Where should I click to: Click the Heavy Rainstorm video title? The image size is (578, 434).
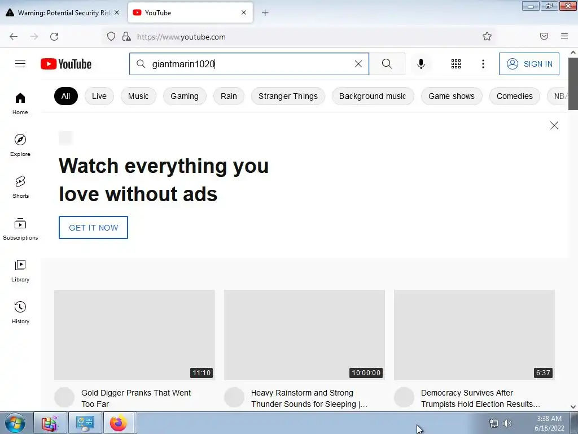click(309, 398)
